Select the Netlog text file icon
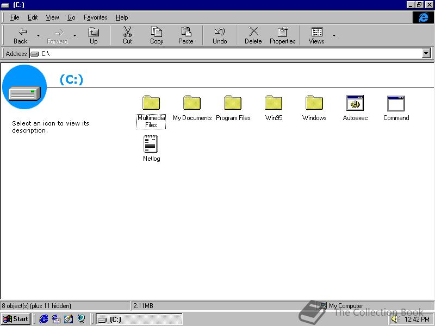The height and width of the screenshot is (326, 435). [x=151, y=144]
